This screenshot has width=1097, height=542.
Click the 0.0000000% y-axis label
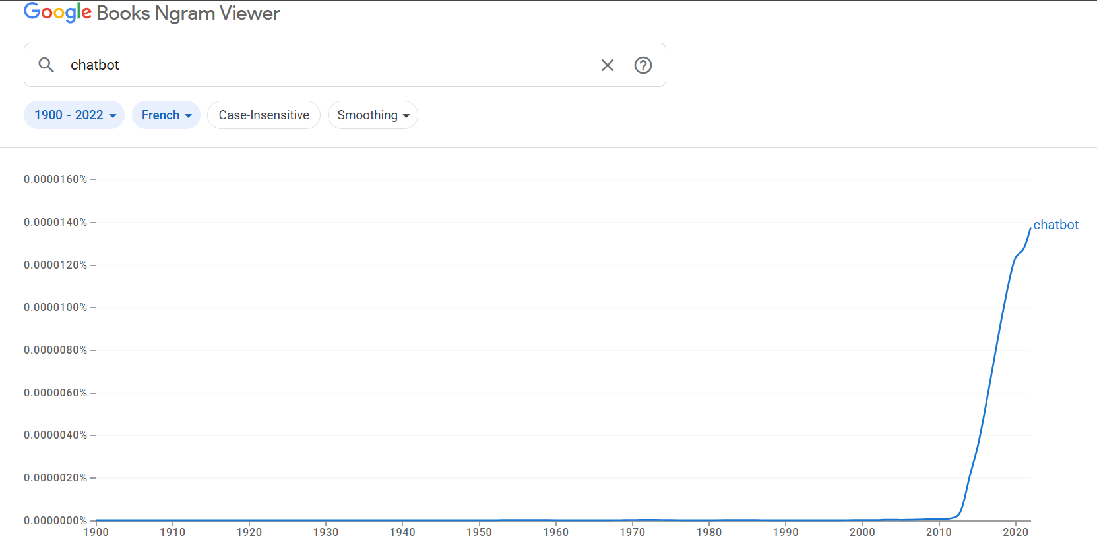coord(55,521)
